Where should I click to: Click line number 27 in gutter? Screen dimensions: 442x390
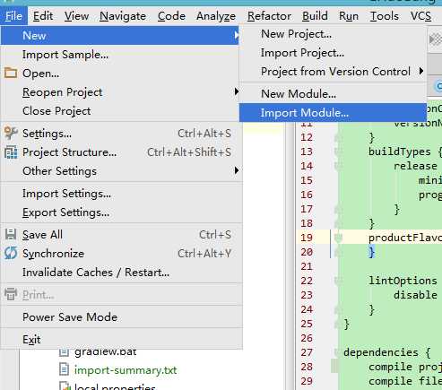[307, 352]
